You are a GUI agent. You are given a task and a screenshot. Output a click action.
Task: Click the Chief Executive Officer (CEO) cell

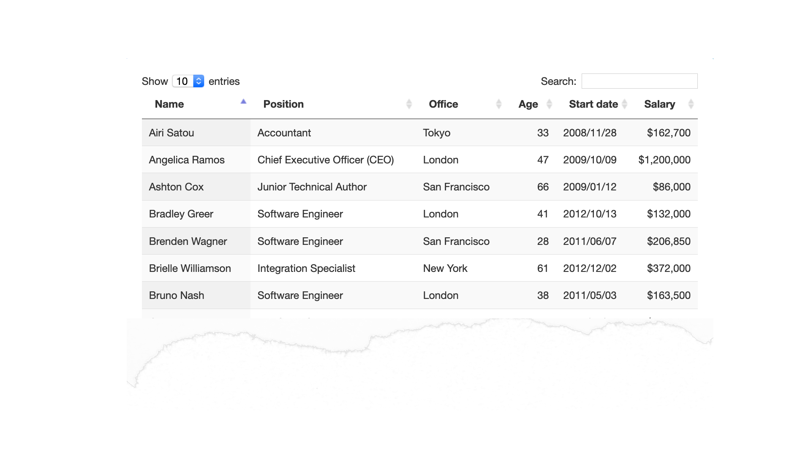click(x=325, y=160)
